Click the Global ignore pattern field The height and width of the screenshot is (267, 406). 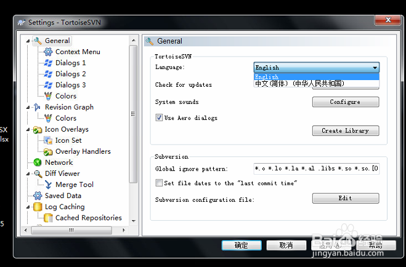(317, 169)
